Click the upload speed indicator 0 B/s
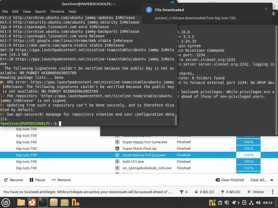Image resolution: width=278 pixels, height=208 pixels. coord(230,192)
